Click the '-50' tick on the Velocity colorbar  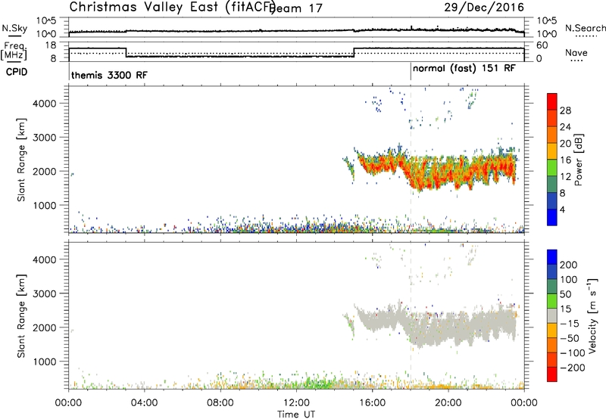click(x=570, y=338)
